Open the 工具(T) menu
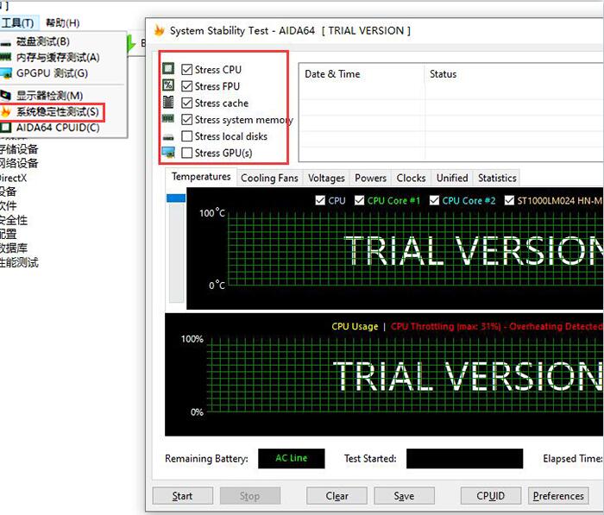Viewport: 604px width, 515px height. [x=17, y=22]
